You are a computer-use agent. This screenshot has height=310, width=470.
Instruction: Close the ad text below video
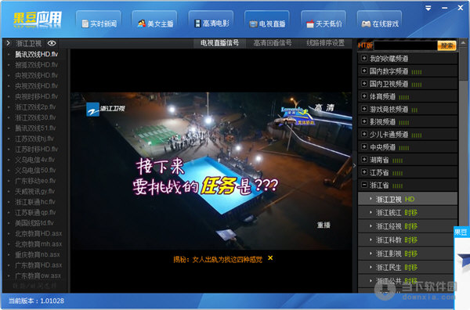coord(270,258)
